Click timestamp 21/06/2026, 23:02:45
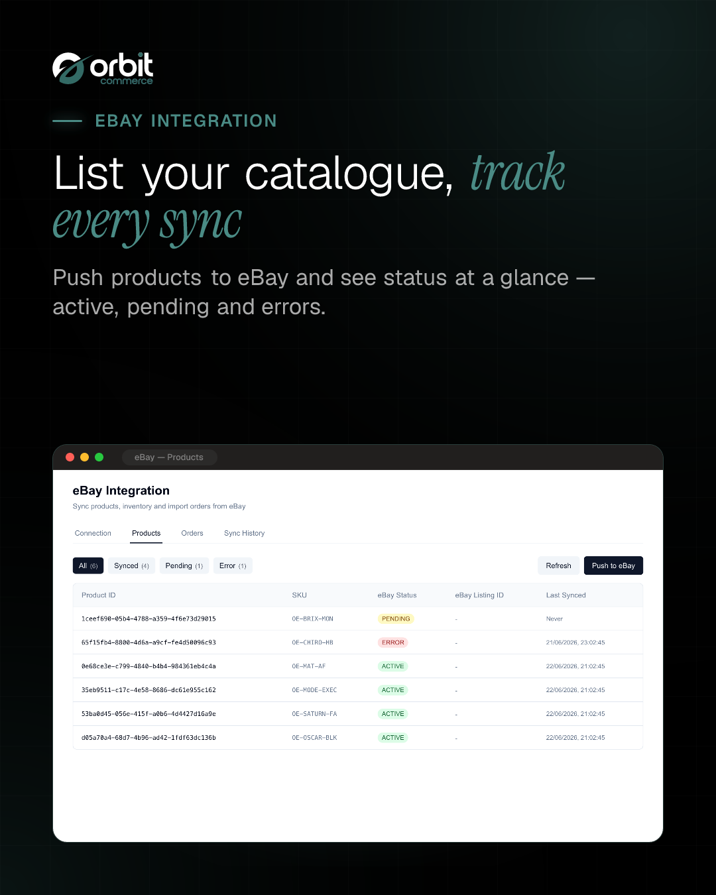716x895 pixels. point(575,642)
